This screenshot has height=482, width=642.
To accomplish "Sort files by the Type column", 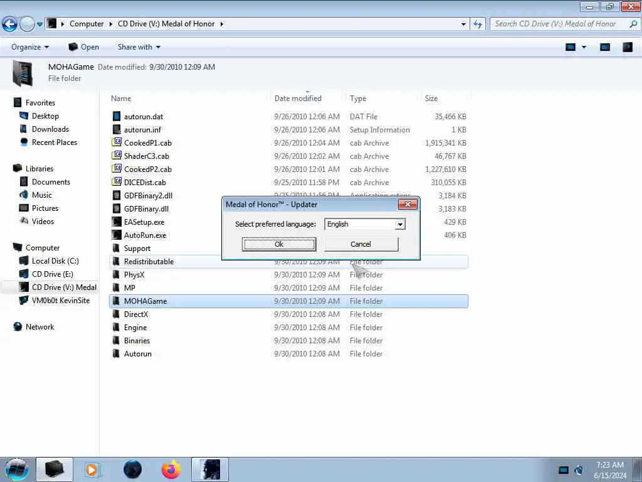I will (358, 99).
